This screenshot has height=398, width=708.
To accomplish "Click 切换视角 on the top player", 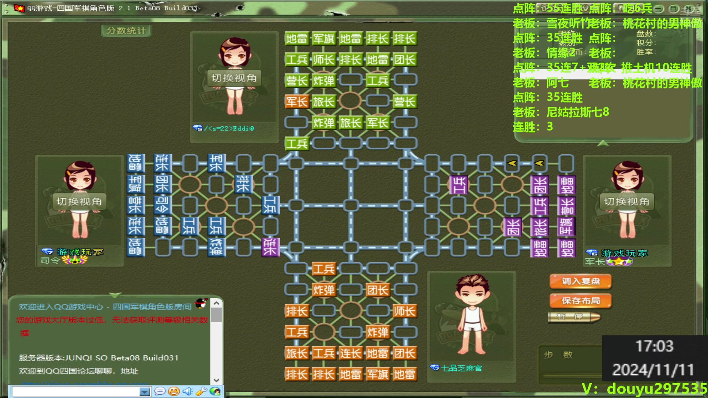I will click(234, 78).
